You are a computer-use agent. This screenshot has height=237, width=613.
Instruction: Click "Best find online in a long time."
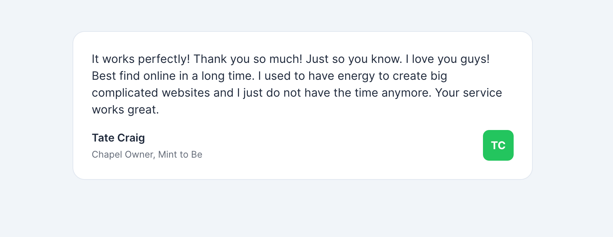click(x=173, y=76)
